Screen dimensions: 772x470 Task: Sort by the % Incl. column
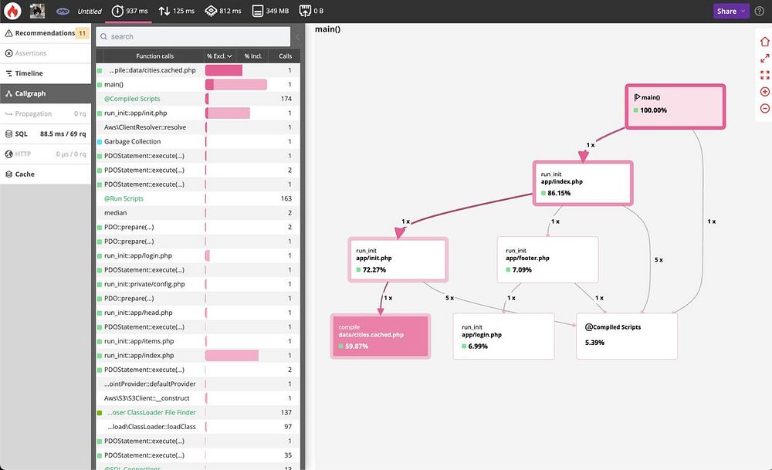tap(252, 56)
